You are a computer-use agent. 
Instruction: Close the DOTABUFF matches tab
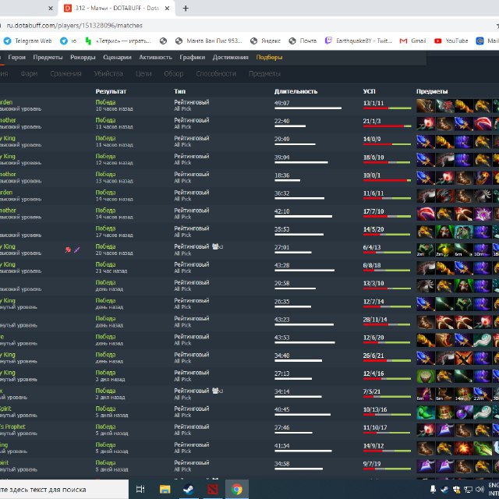tap(167, 9)
